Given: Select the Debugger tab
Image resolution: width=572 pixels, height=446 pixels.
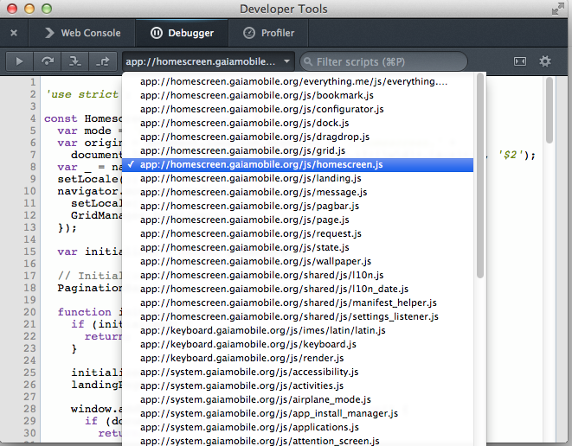Looking at the screenshot, I should pos(182,33).
